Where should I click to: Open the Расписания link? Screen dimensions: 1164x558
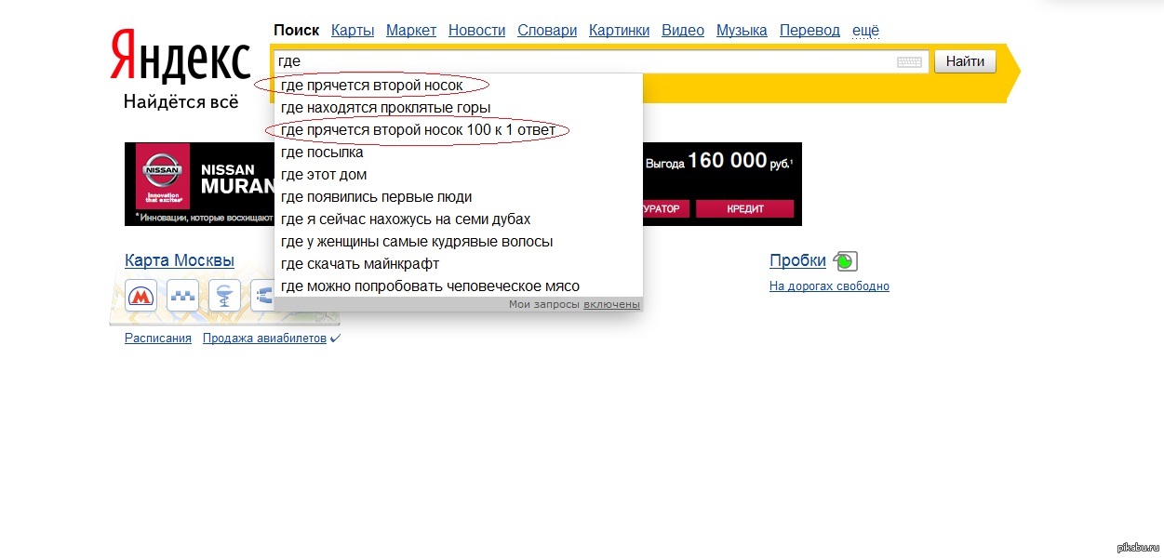[x=158, y=339]
